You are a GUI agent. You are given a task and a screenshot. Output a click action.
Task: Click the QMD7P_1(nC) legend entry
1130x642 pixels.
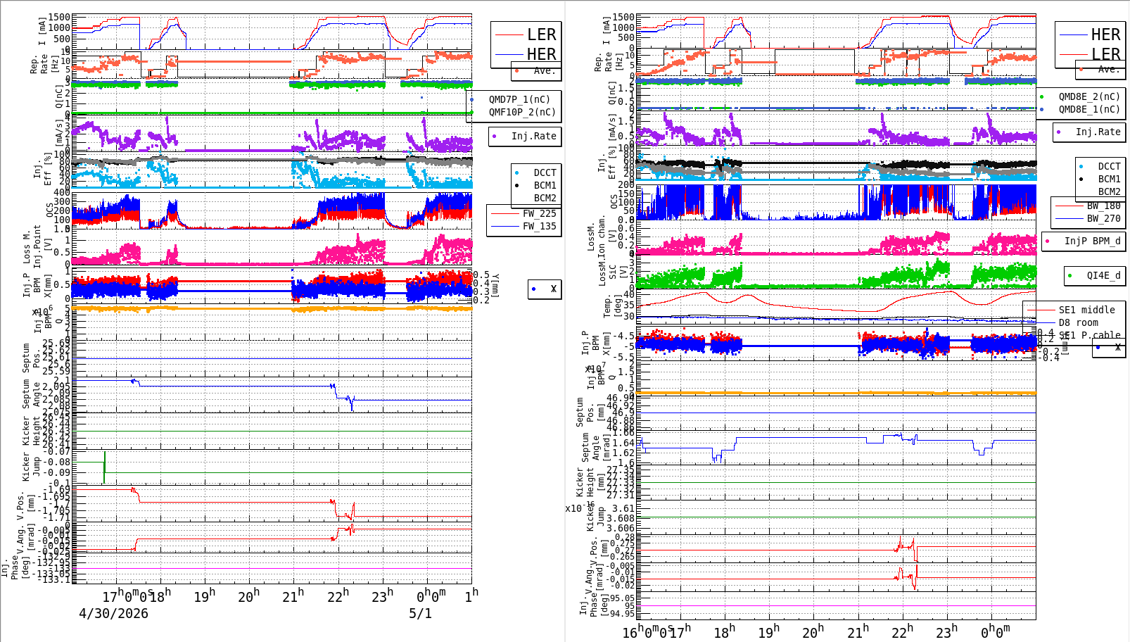coord(519,99)
